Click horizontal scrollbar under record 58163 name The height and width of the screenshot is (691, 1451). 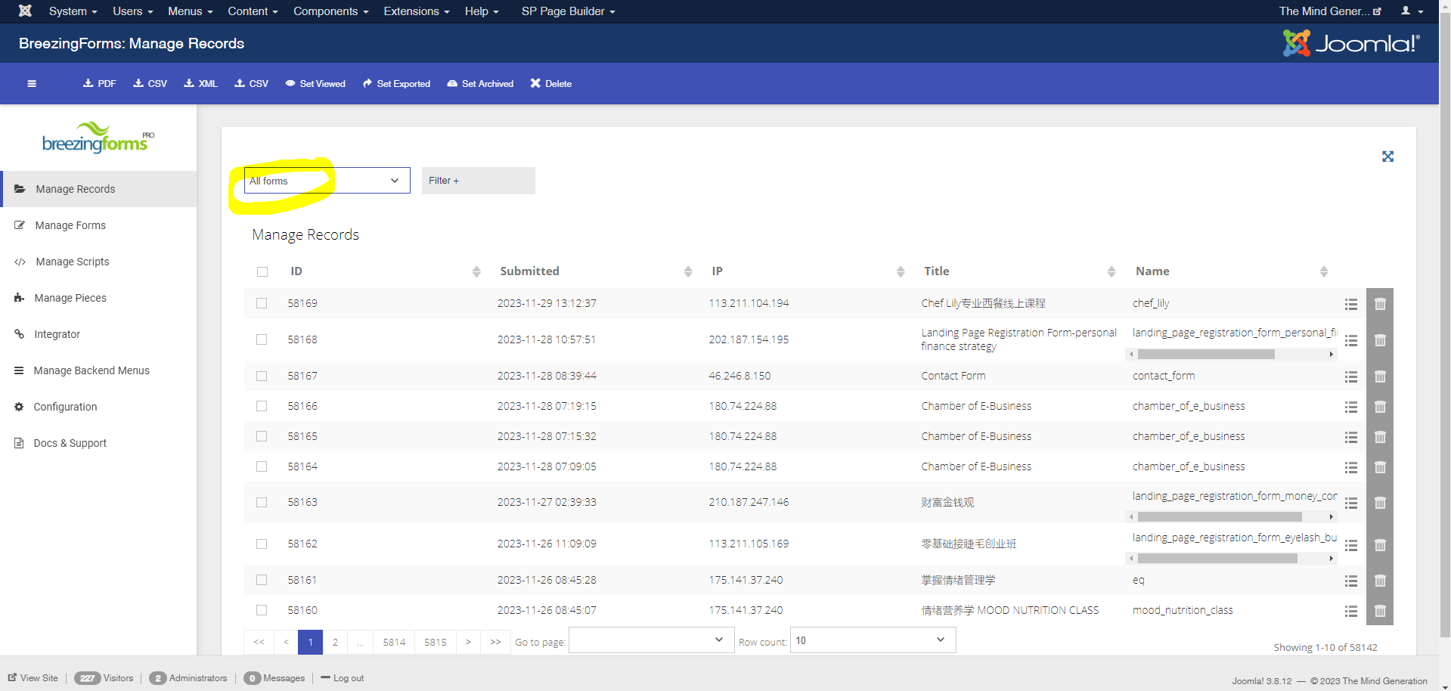(x=1220, y=517)
